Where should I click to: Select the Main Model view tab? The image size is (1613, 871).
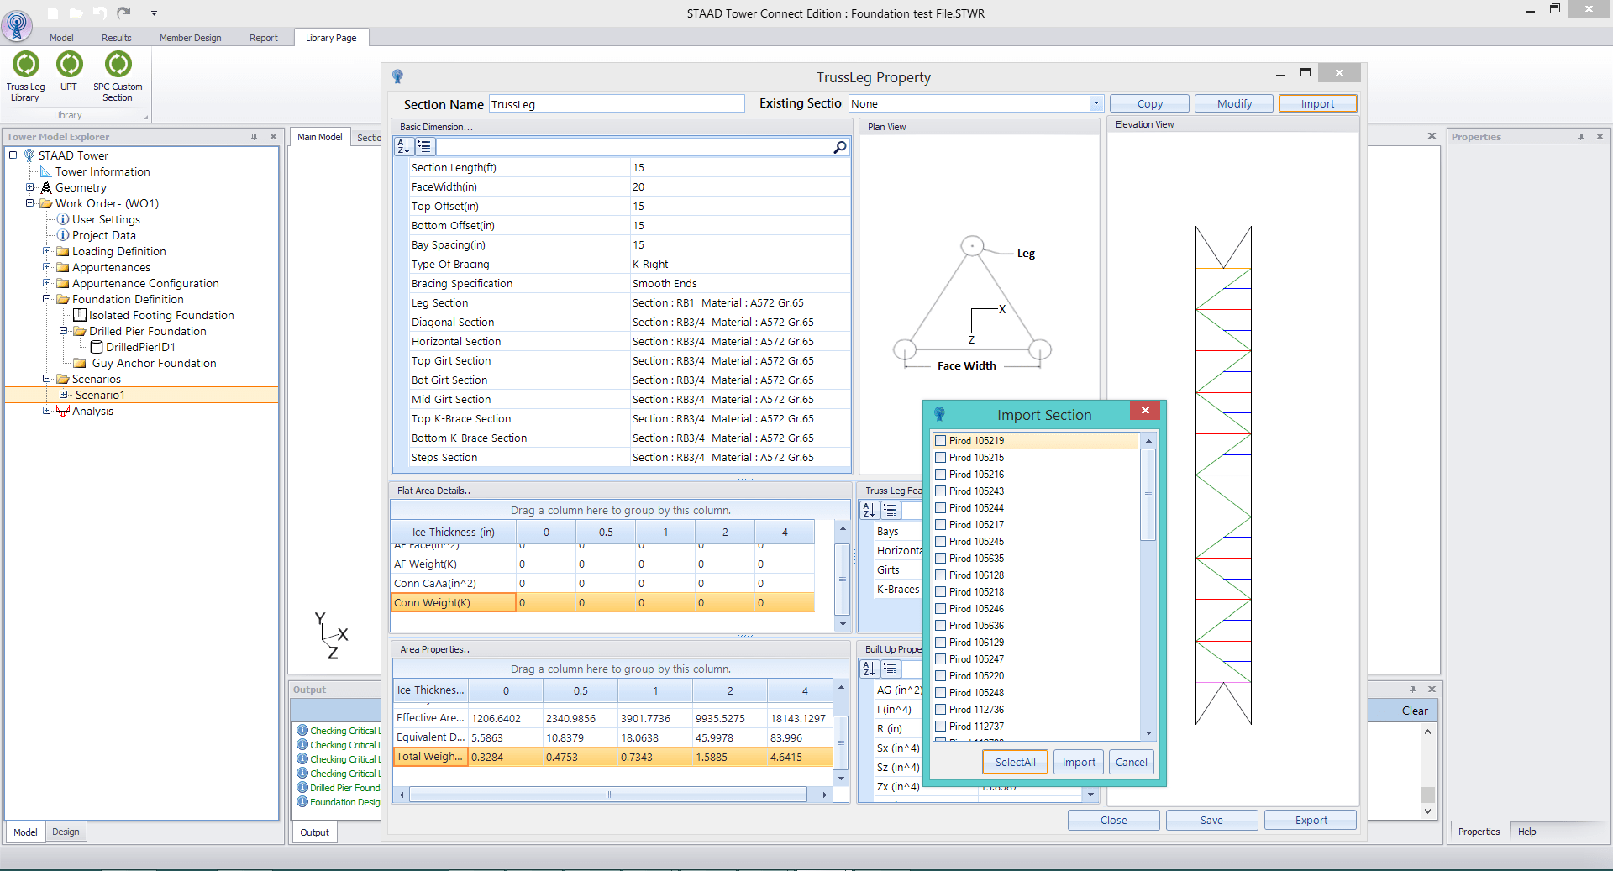[319, 137]
